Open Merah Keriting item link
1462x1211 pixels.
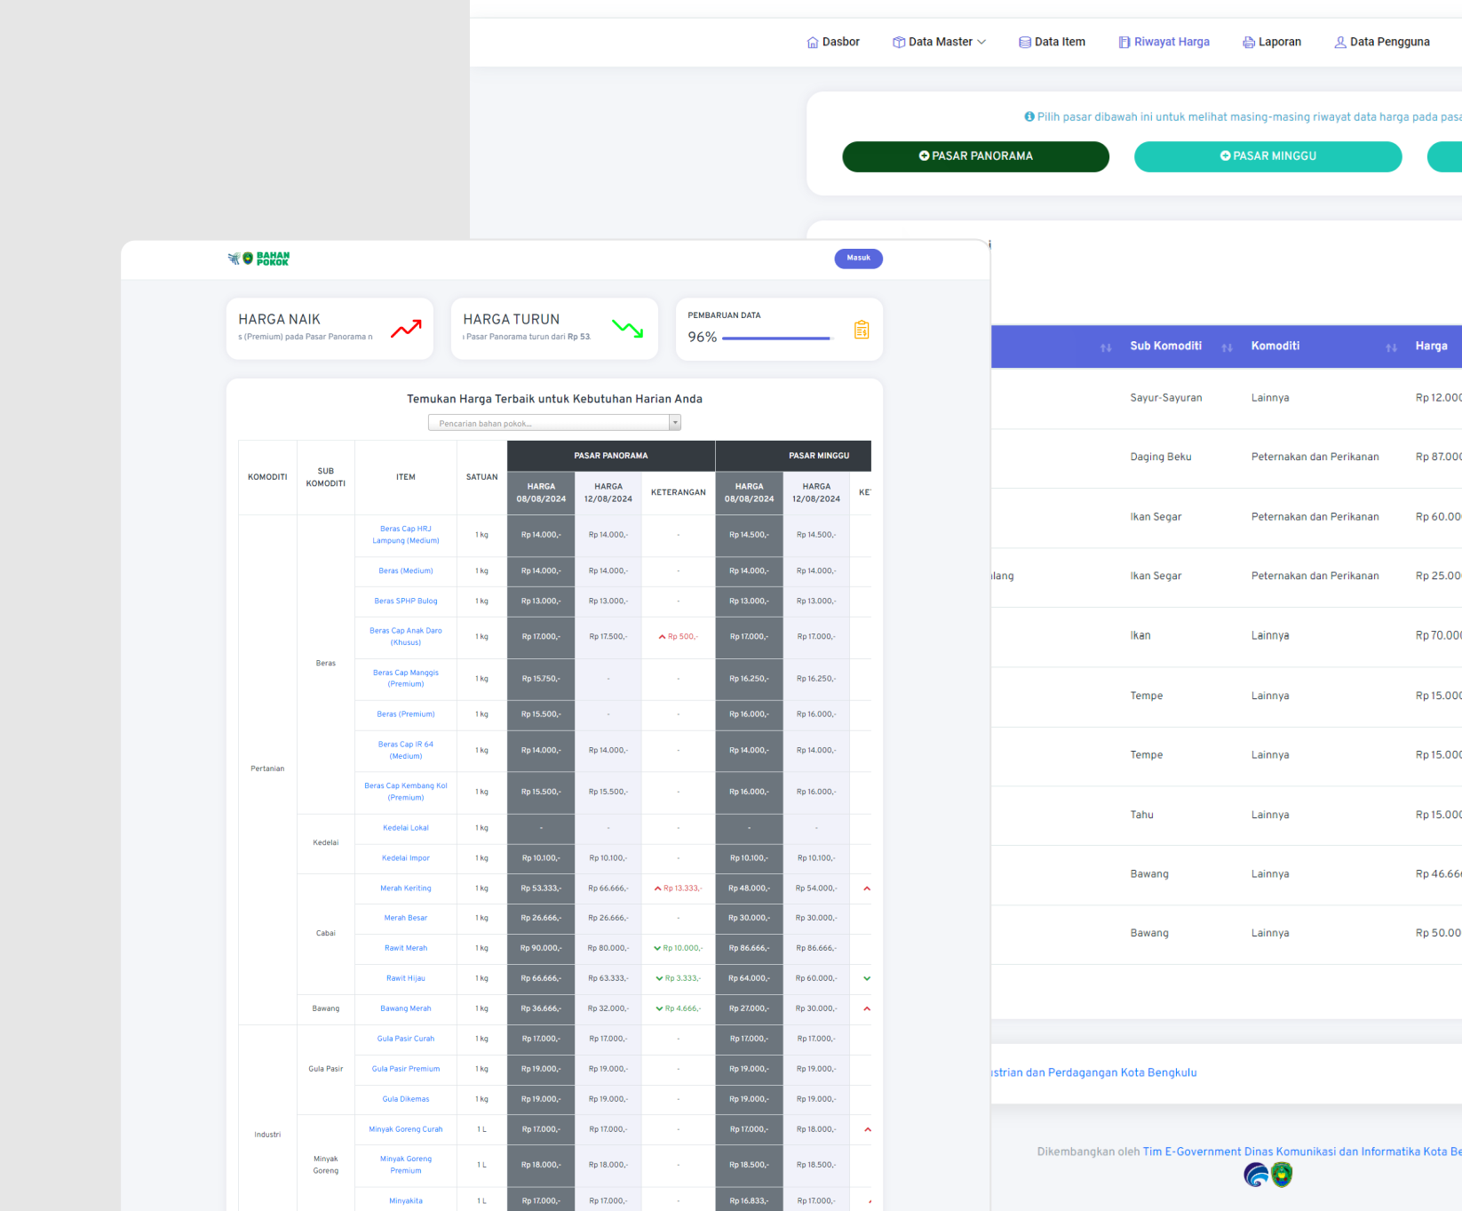pos(406,888)
